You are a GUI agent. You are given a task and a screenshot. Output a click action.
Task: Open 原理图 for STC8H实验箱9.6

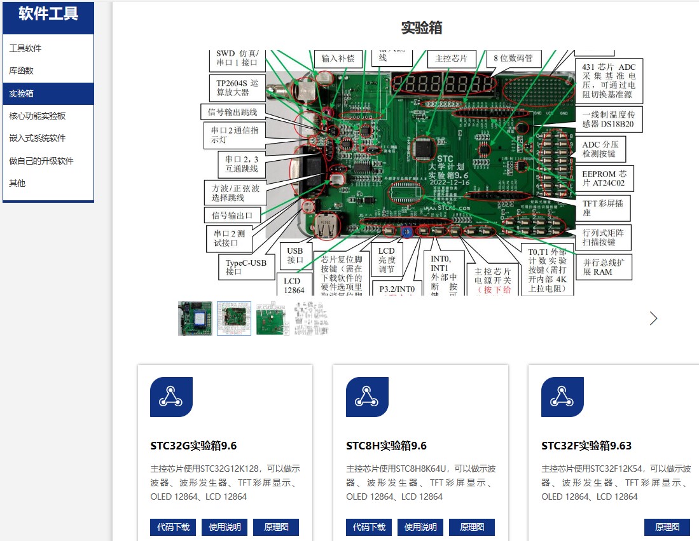(x=472, y=527)
